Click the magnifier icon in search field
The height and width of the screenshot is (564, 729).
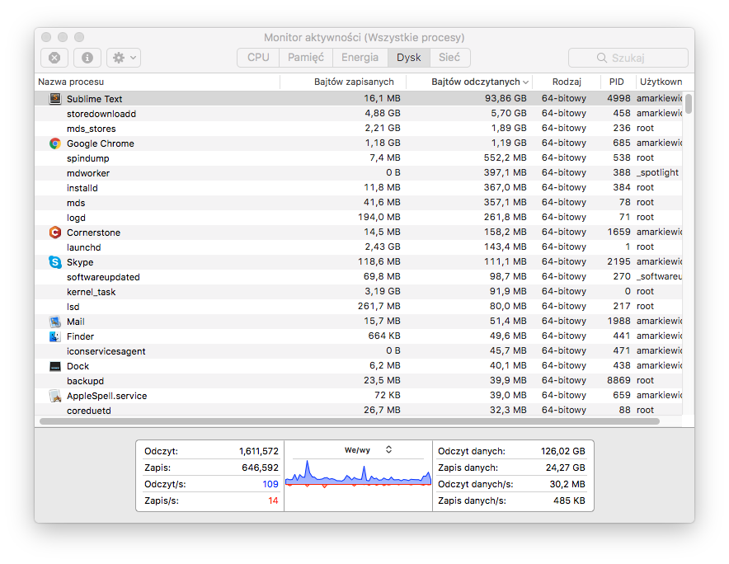(602, 58)
